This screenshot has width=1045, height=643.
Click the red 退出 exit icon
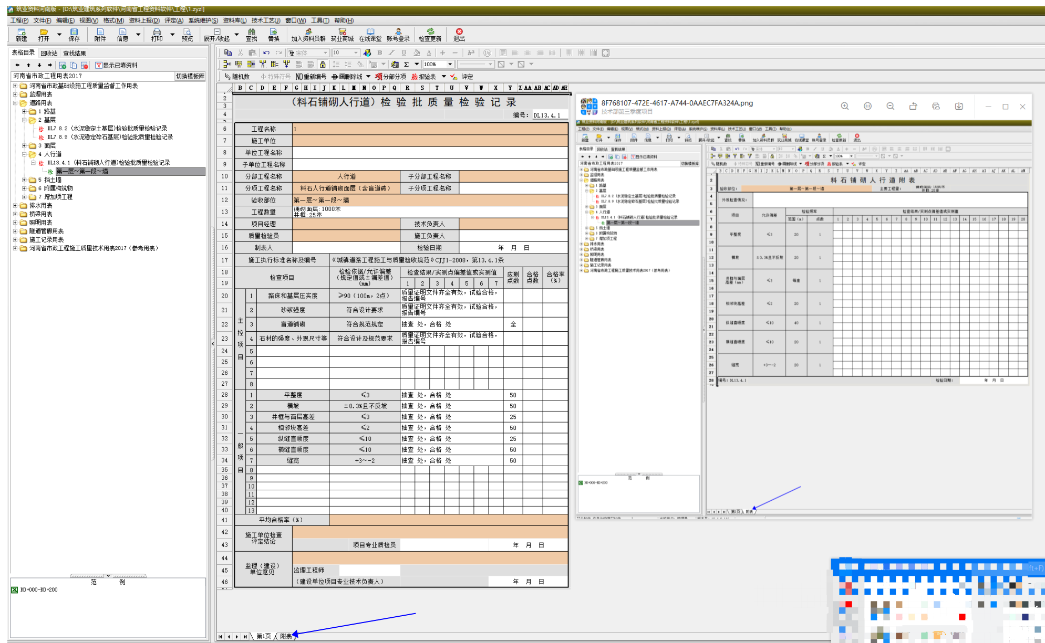click(x=459, y=35)
